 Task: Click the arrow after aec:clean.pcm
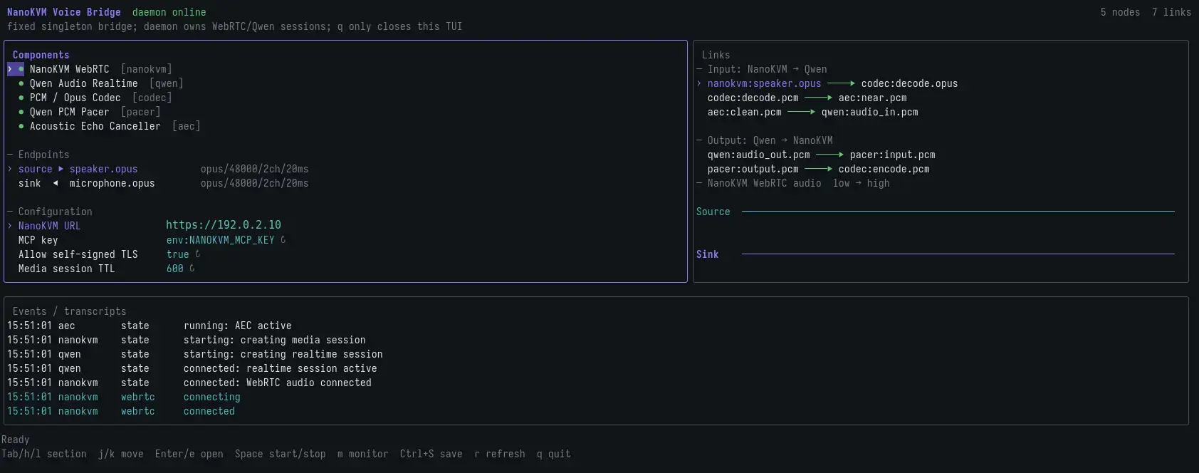[x=801, y=112]
